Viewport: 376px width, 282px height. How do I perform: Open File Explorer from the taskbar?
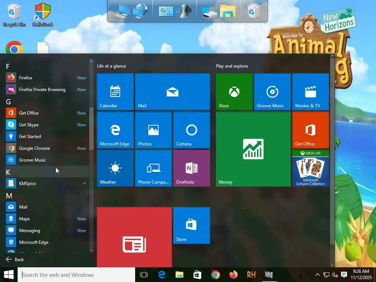(179, 275)
